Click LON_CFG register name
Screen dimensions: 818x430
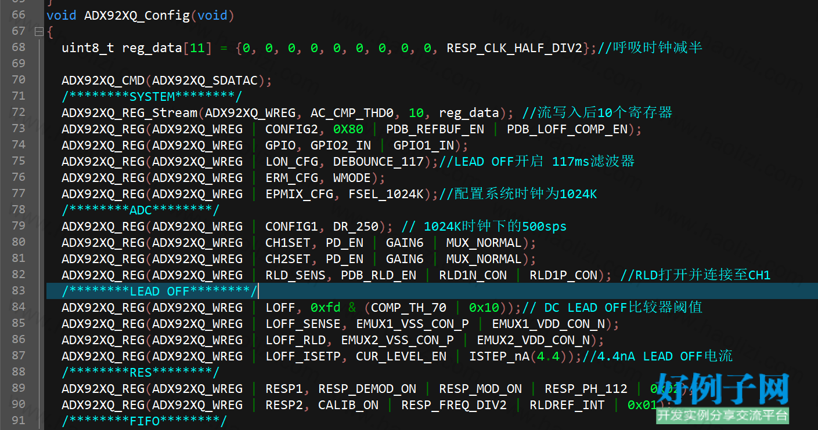point(291,161)
